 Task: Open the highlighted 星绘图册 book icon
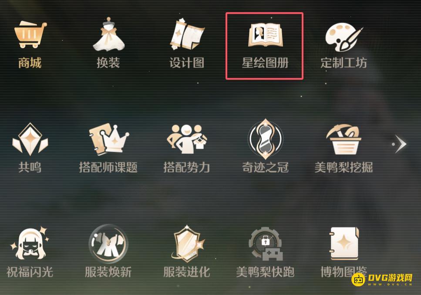265,35
